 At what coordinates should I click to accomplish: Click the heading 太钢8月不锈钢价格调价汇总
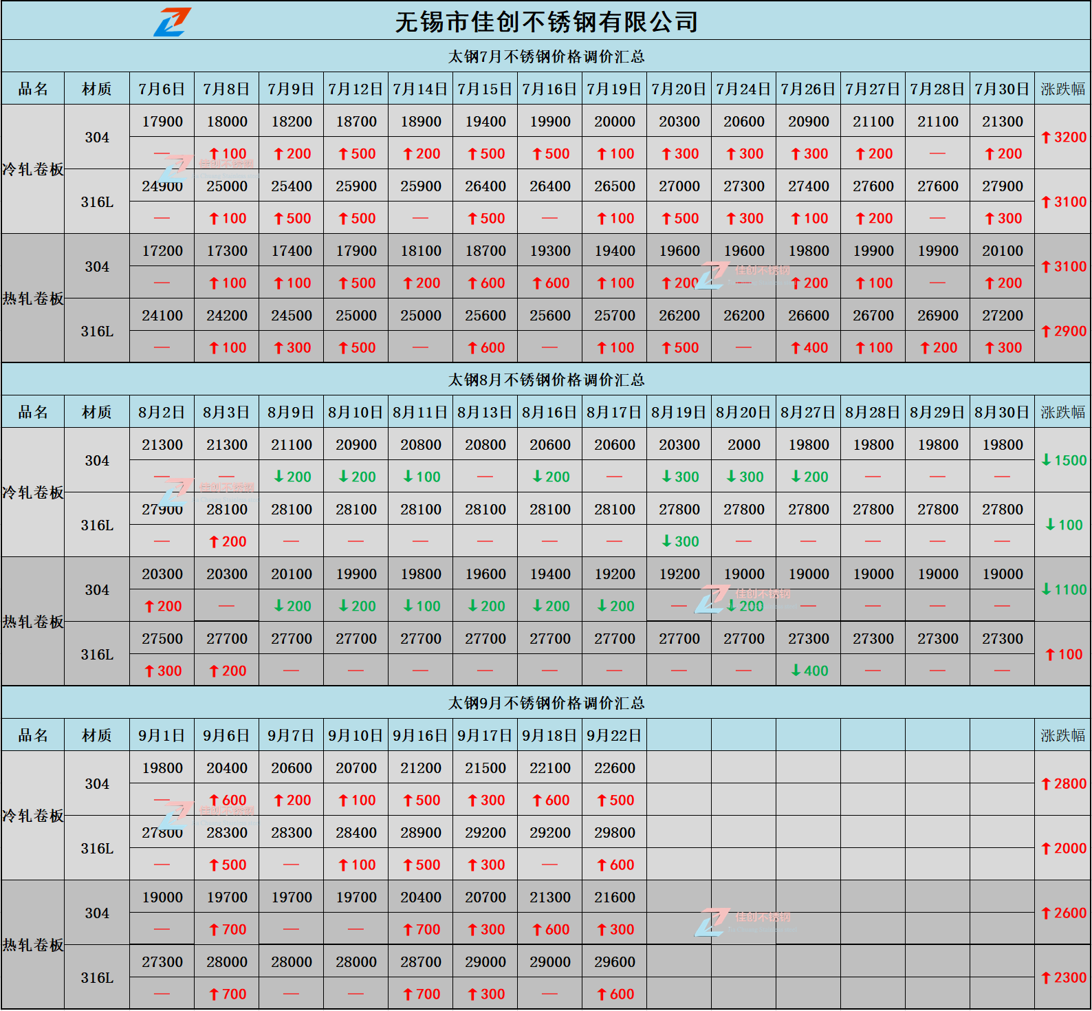547,380
